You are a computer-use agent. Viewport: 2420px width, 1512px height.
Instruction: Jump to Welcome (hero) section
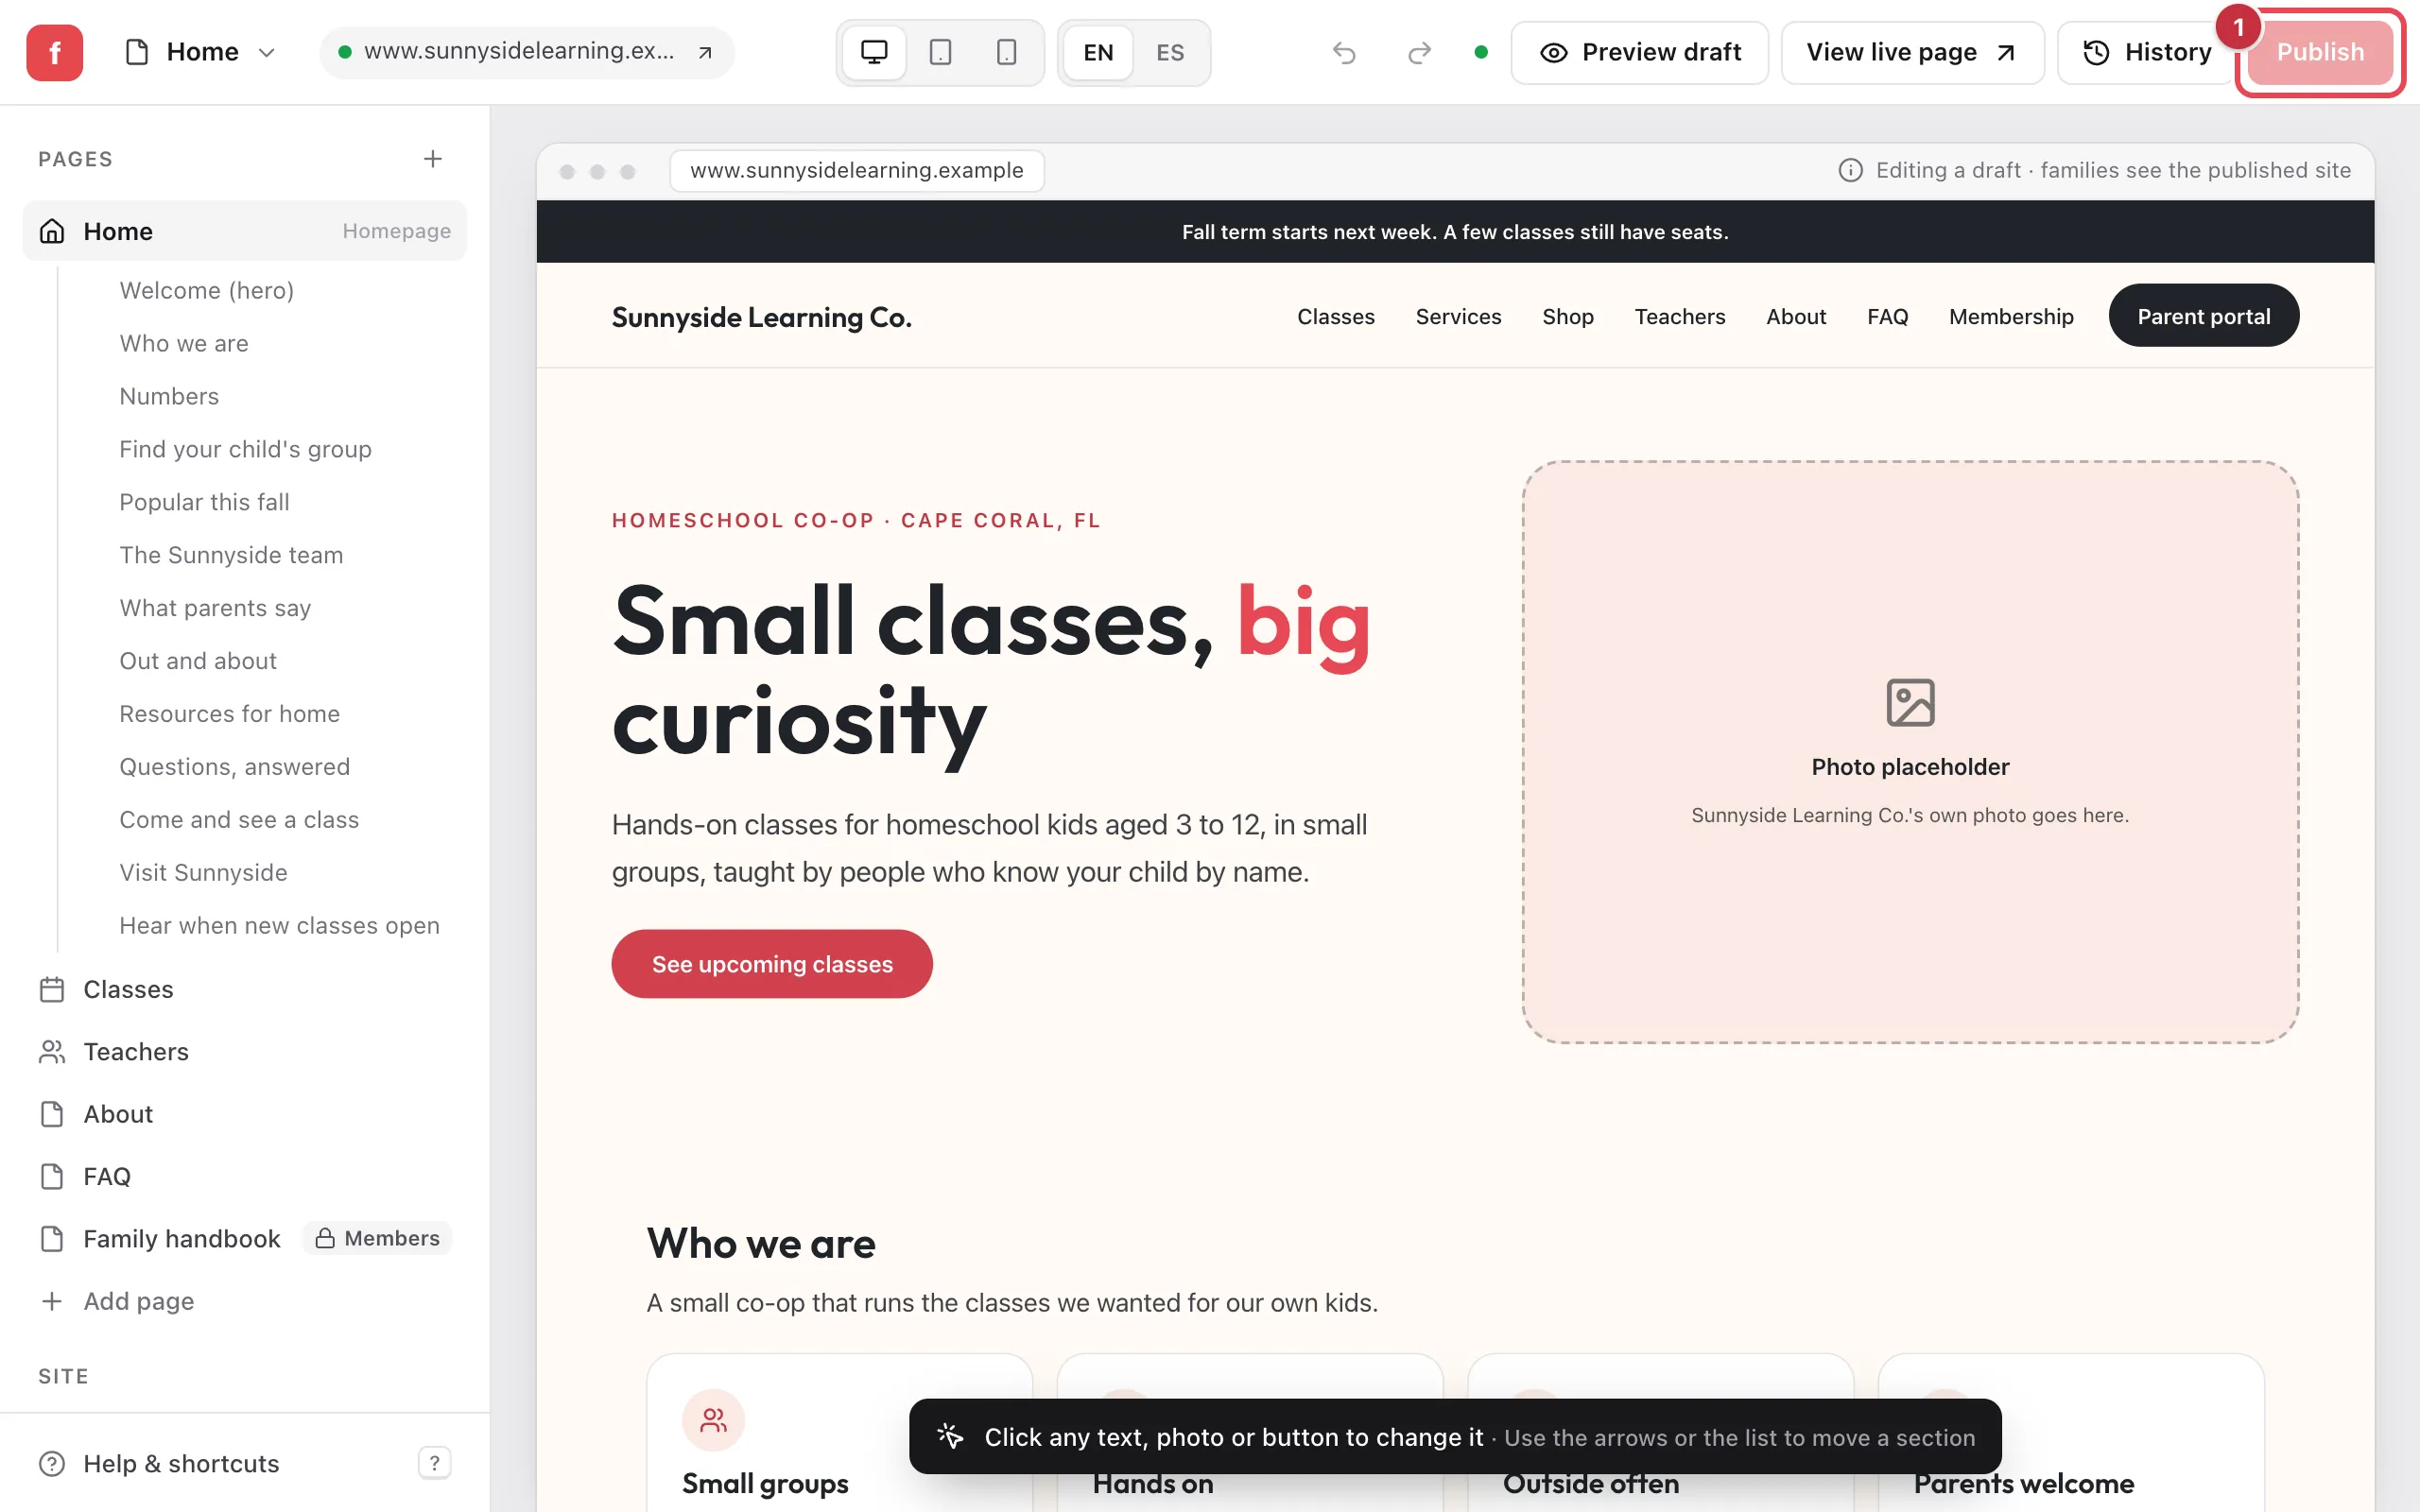tap(206, 290)
